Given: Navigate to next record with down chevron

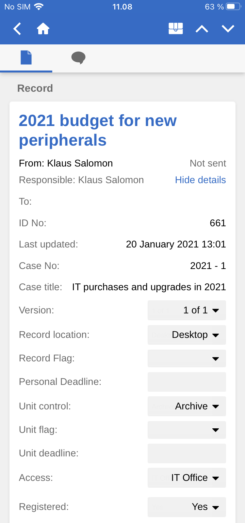Looking at the screenshot, I should point(228,29).
